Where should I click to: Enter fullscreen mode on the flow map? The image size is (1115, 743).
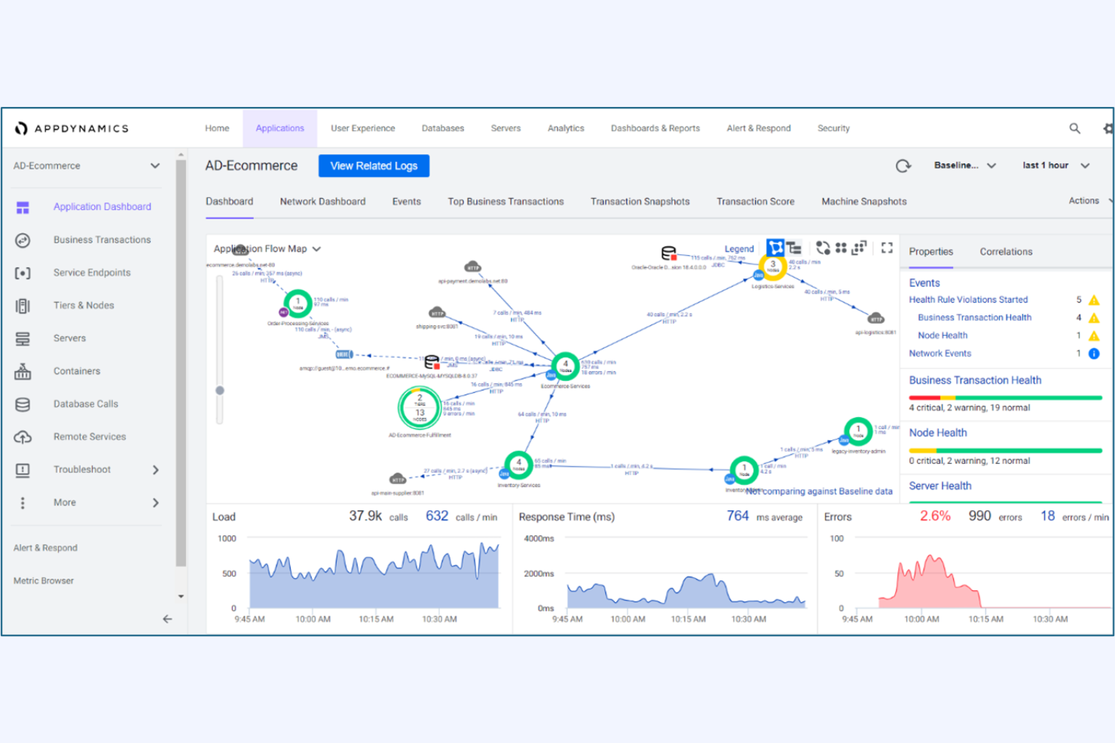point(886,248)
